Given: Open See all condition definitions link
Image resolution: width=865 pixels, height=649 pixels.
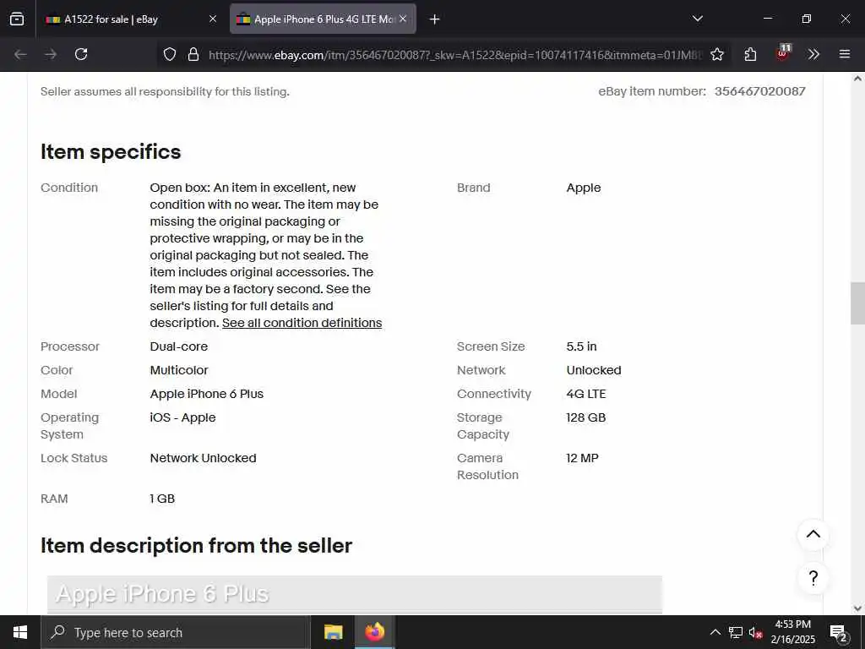Looking at the screenshot, I should pos(302,323).
